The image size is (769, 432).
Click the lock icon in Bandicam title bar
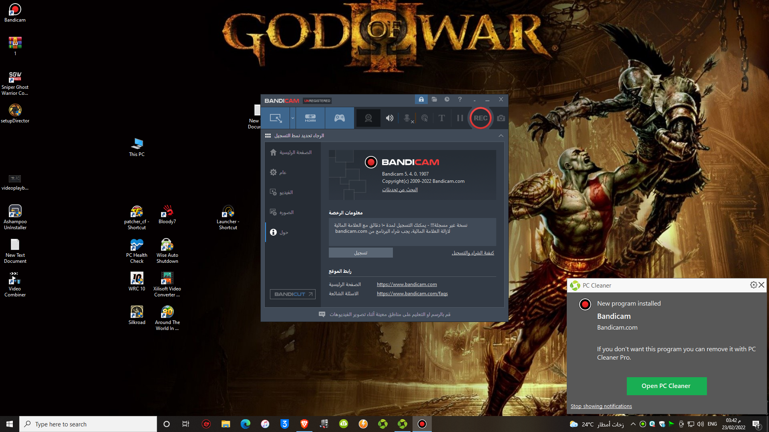(x=421, y=99)
